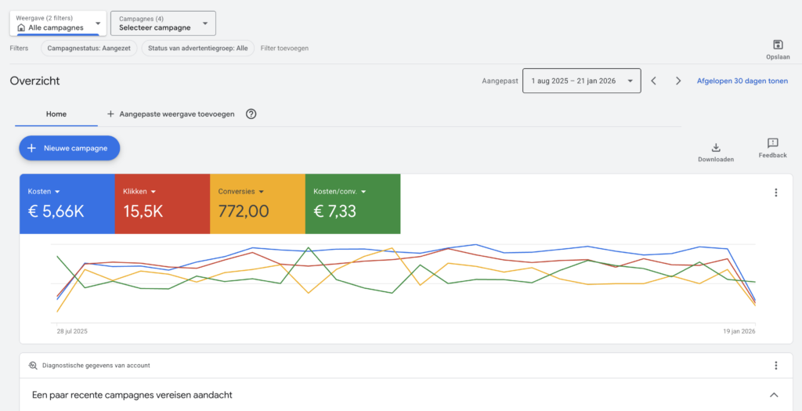Go to previous date period arrow

click(x=654, y=81)
